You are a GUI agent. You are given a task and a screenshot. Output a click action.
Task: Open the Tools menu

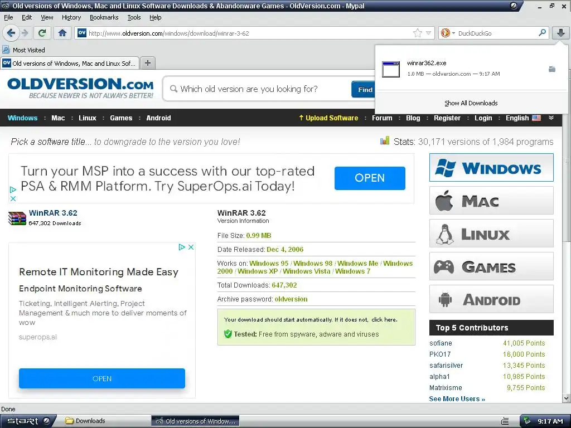coord(134,17)
